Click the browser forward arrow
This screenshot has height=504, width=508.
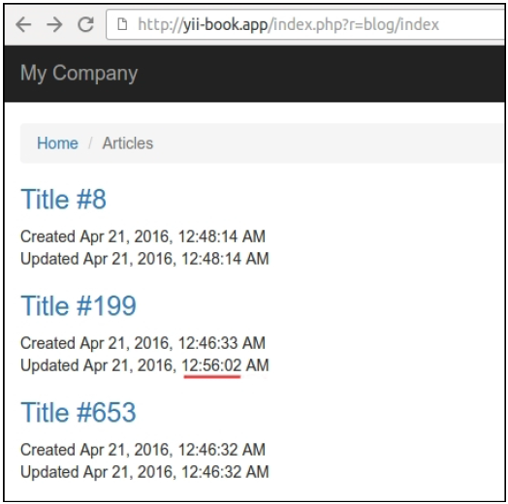54,24
